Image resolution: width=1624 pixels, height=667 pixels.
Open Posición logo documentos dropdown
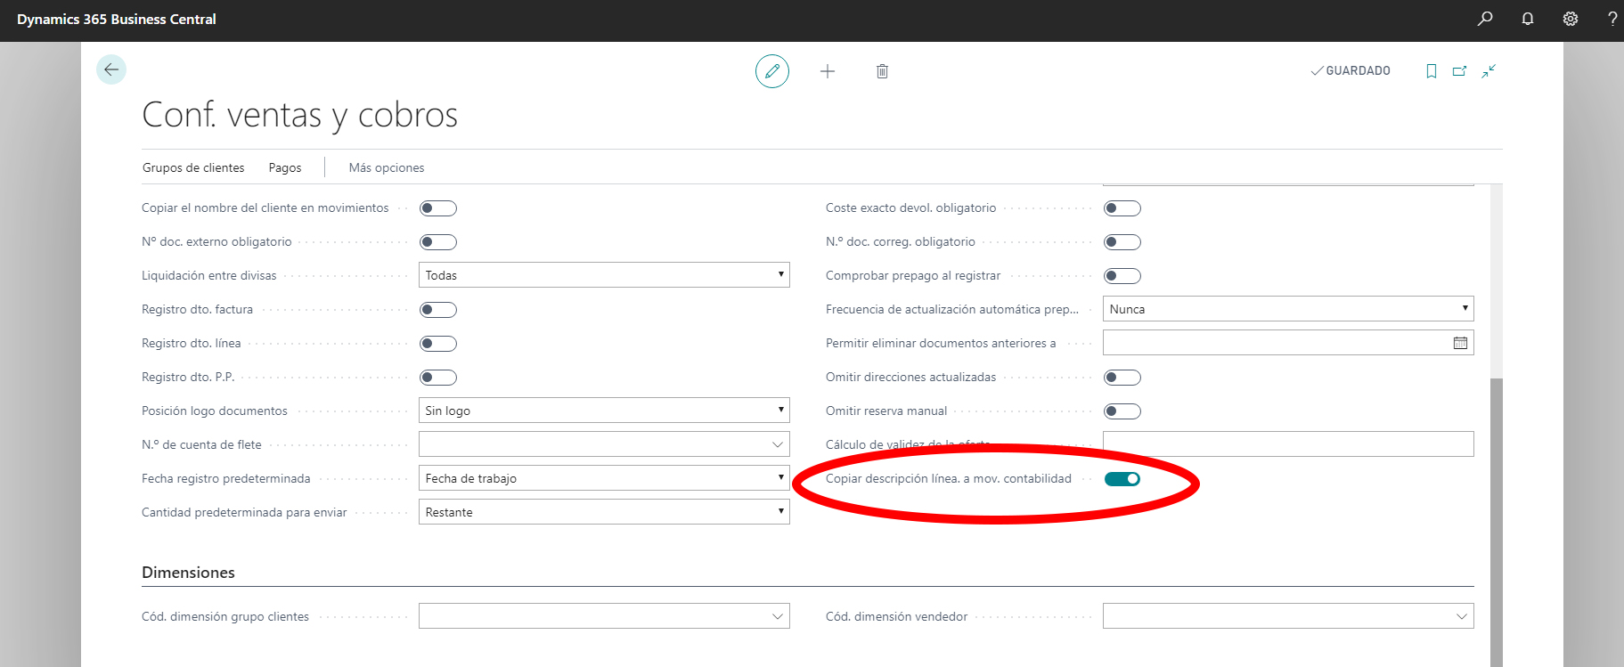(x=604, y=411)
